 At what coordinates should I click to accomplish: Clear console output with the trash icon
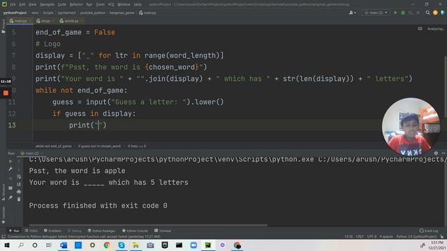[19, 199]
